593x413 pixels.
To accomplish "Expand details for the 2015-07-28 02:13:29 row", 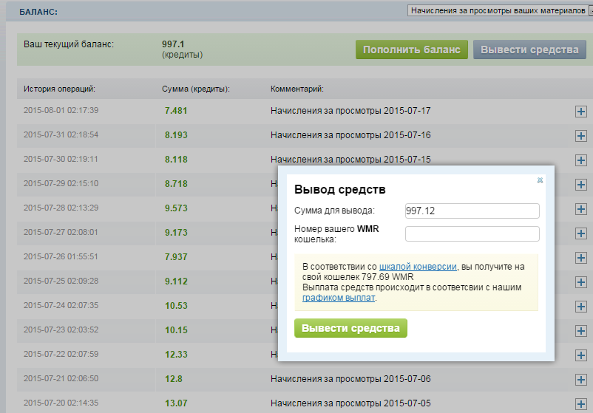I will coord(581,209).
